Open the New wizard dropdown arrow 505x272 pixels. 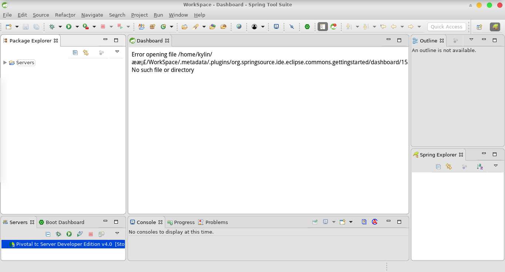[x=17, y=27]
